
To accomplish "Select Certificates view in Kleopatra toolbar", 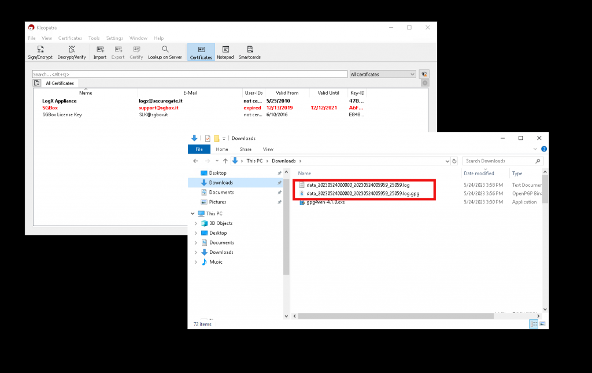I will pos(201,53).
